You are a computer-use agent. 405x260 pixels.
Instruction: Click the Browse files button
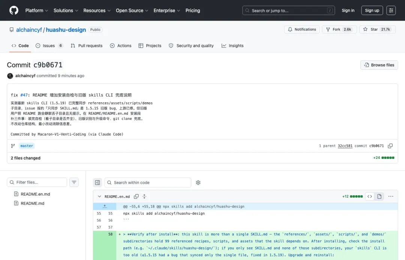(379, 65)
